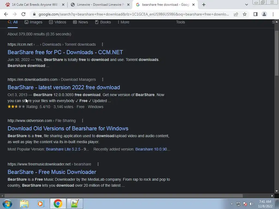The width and height of the screenshot is (279, 209).
Task: Expand the More search filters
Action: (x=123, y=22)
